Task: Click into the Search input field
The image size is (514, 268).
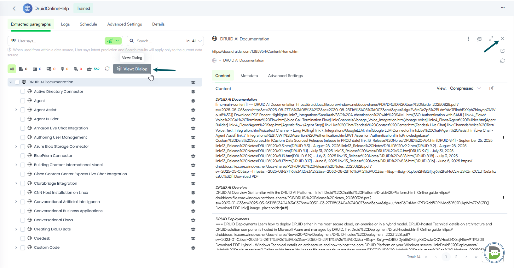Action: [160, 41]
